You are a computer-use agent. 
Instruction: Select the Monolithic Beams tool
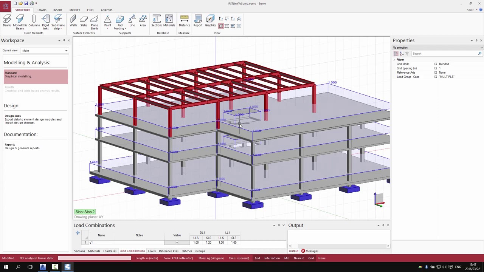20,22
